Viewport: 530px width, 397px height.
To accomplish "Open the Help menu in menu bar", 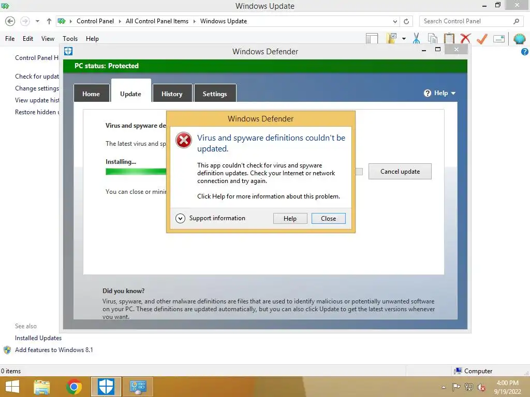I will click(x=92, y=39).
